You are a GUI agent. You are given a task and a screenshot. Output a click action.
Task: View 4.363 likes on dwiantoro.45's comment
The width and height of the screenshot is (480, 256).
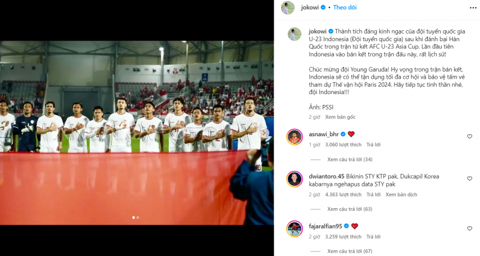(x=343, y=194)
